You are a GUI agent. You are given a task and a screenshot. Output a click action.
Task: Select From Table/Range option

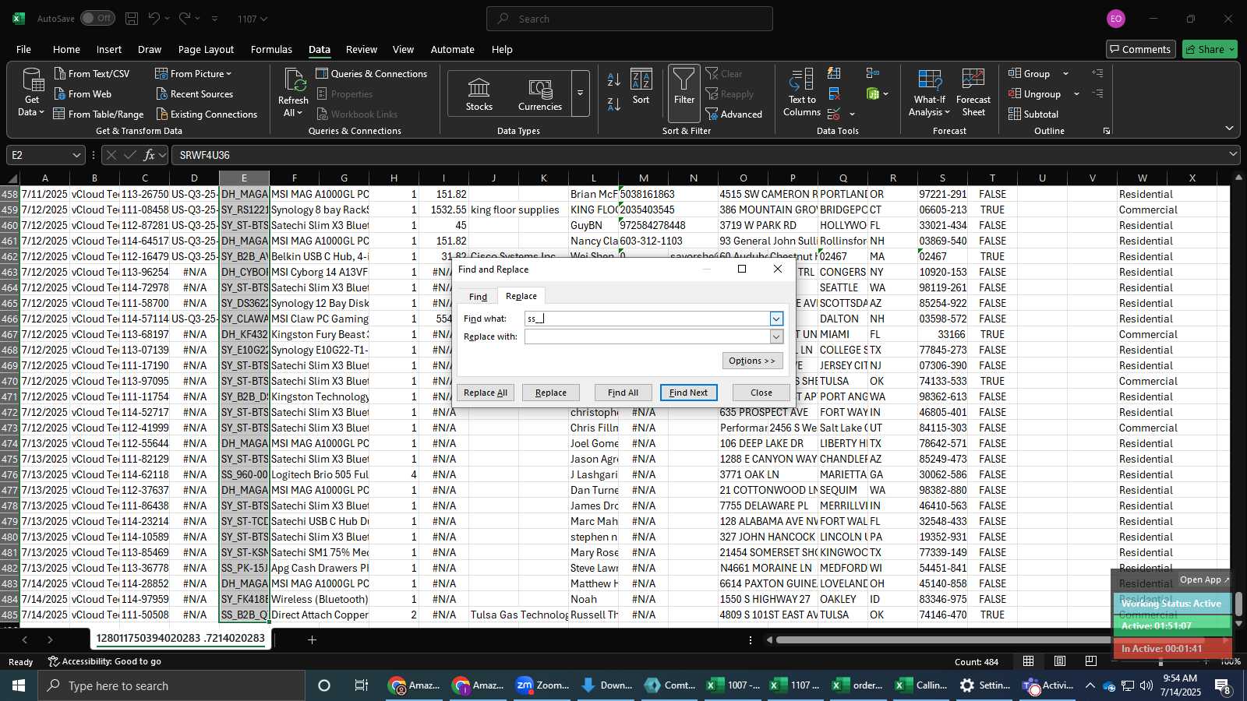pos(98,114)
